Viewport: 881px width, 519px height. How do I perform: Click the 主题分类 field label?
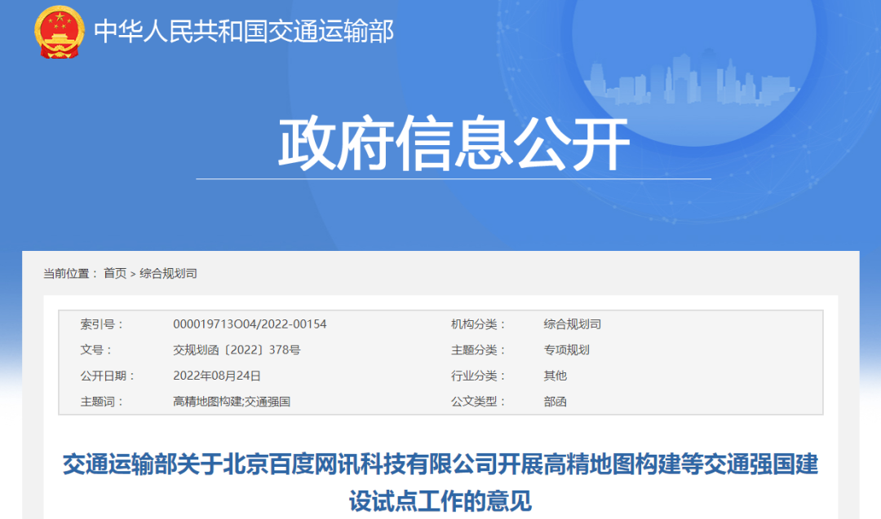(x=478, y=350)
